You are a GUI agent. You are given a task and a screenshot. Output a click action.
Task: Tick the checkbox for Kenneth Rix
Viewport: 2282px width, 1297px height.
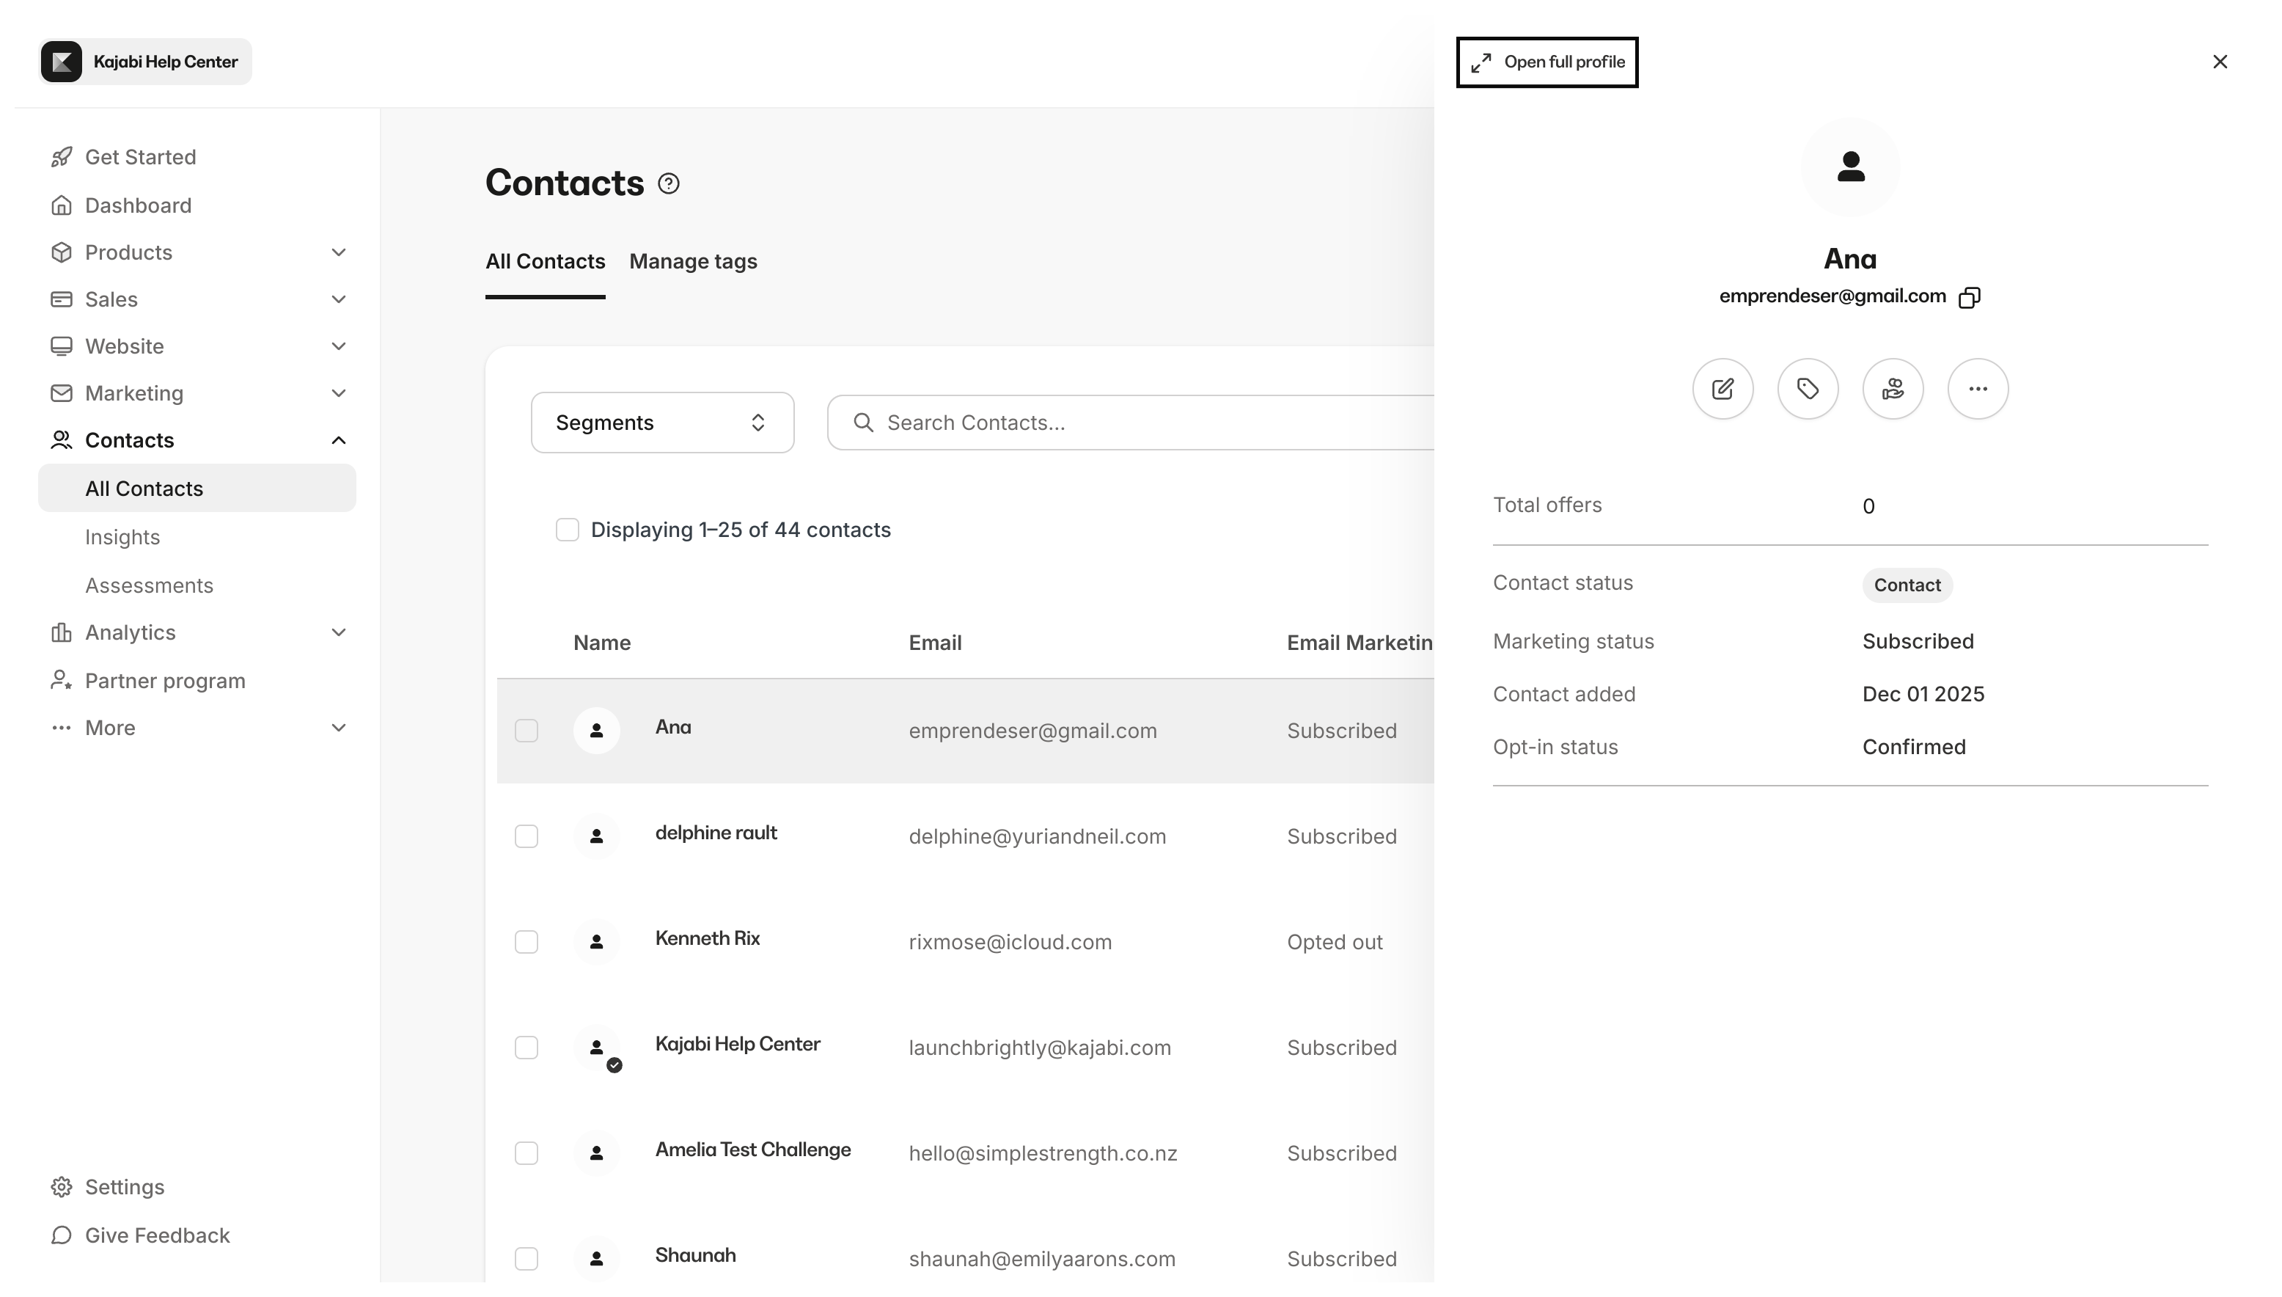pos(527,942)
